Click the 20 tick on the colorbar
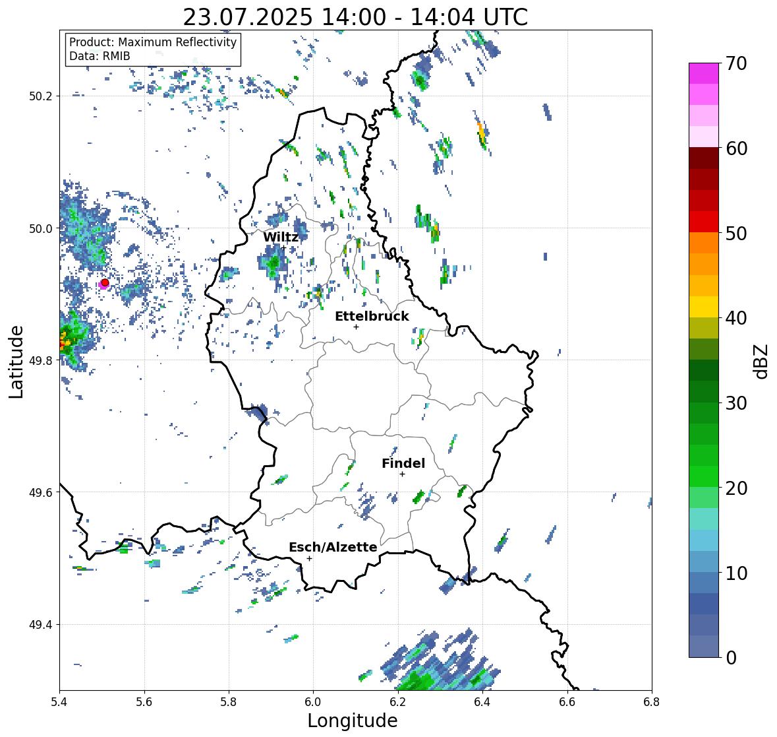 point(736,488)
